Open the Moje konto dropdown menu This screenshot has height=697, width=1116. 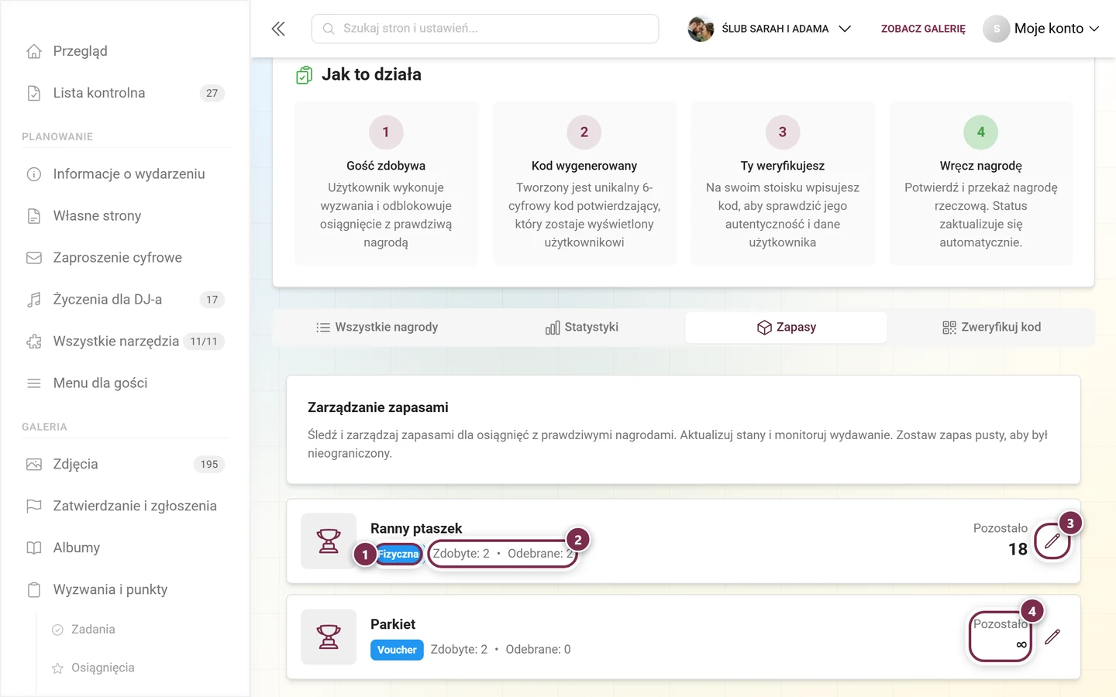[x=1042, y=29]
